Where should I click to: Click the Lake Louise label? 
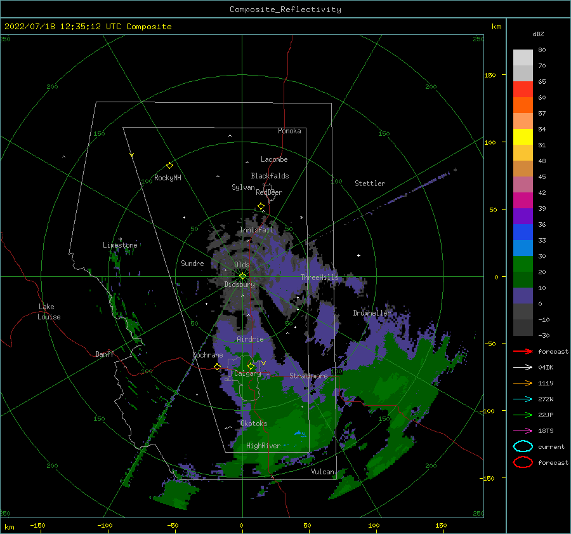pos(49,312)
